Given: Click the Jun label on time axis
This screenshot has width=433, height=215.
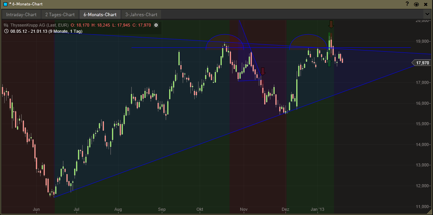Looking at the screenshot, I should tap(36, 210).
